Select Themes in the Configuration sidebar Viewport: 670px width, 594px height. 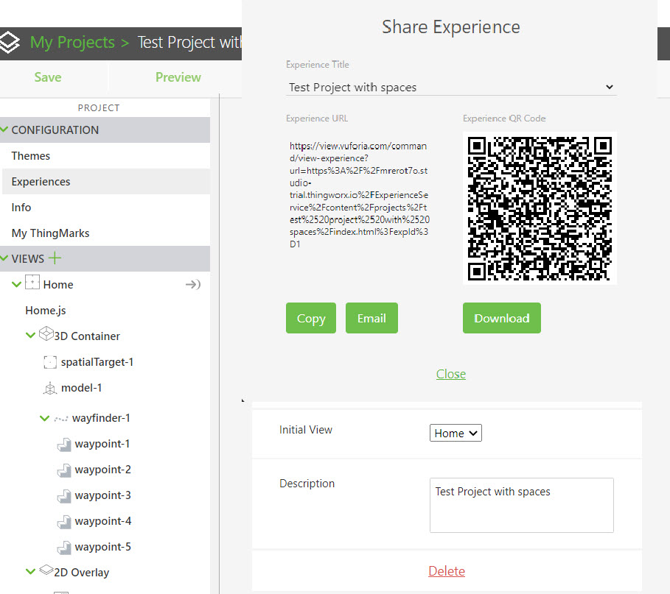coord(30,155)
